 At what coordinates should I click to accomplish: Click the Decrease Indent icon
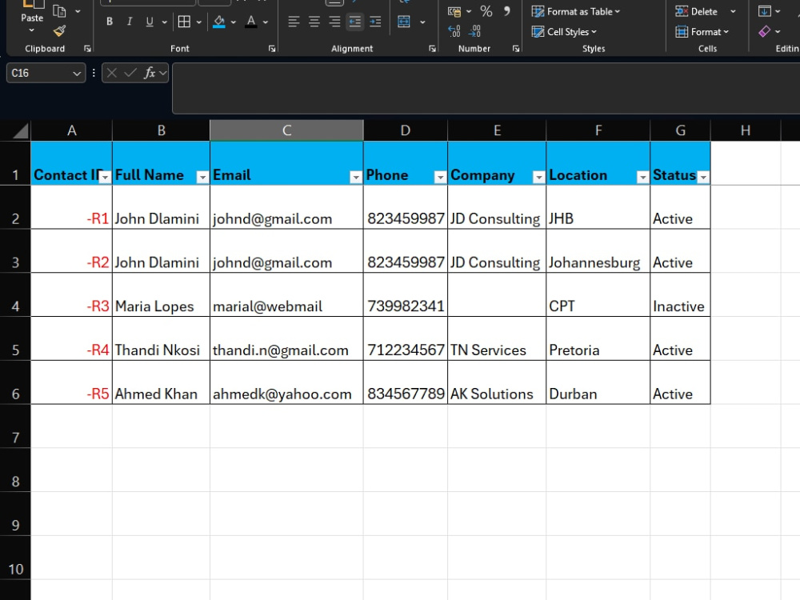[x=354, y=22]
